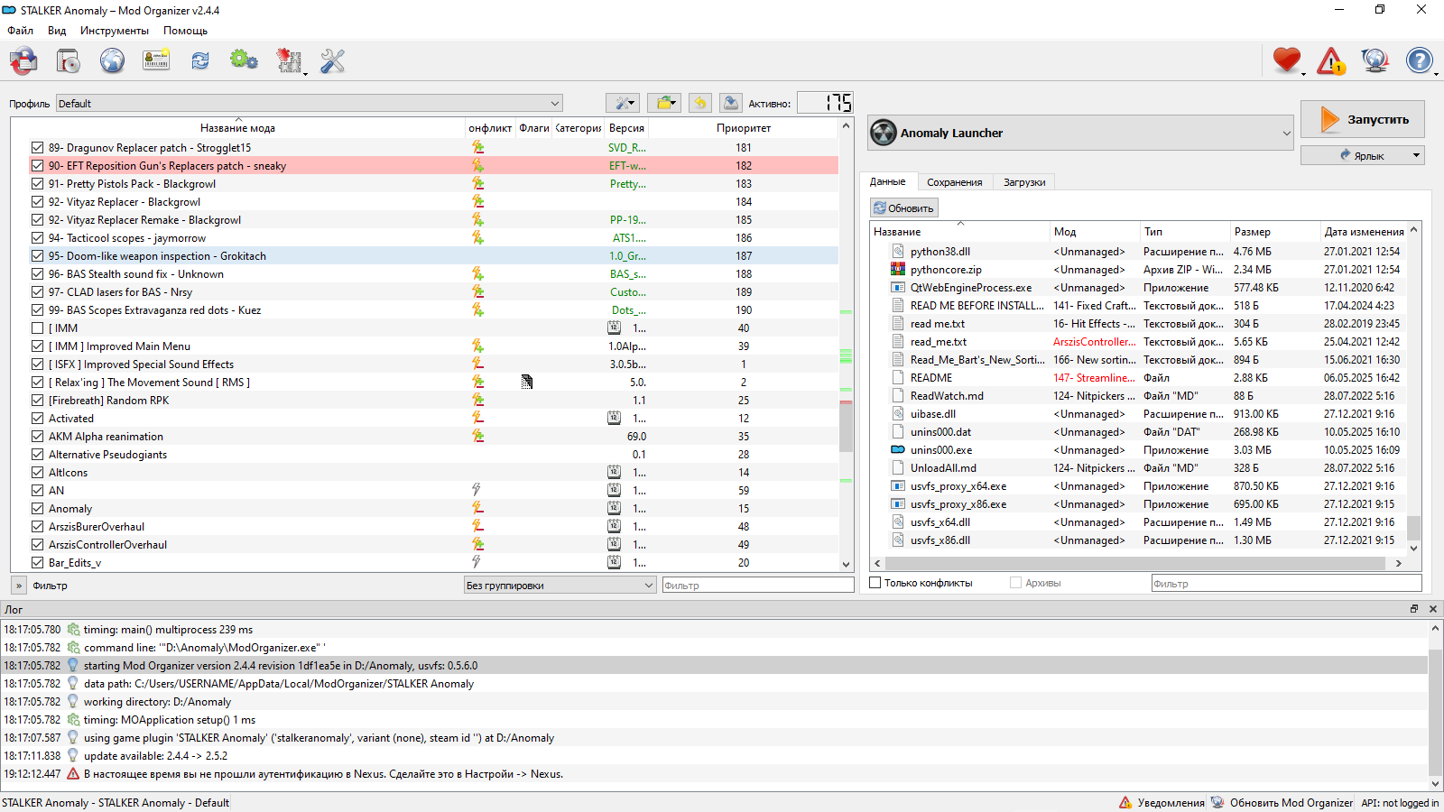Sort by mod name column header

[x=237, y=128]
